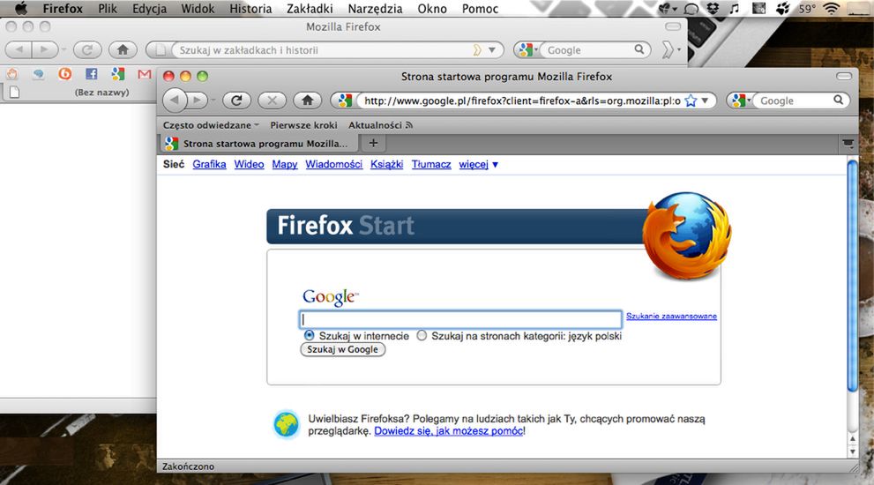
Task: Open search engine selector in rear window
Action: [528, 50]
